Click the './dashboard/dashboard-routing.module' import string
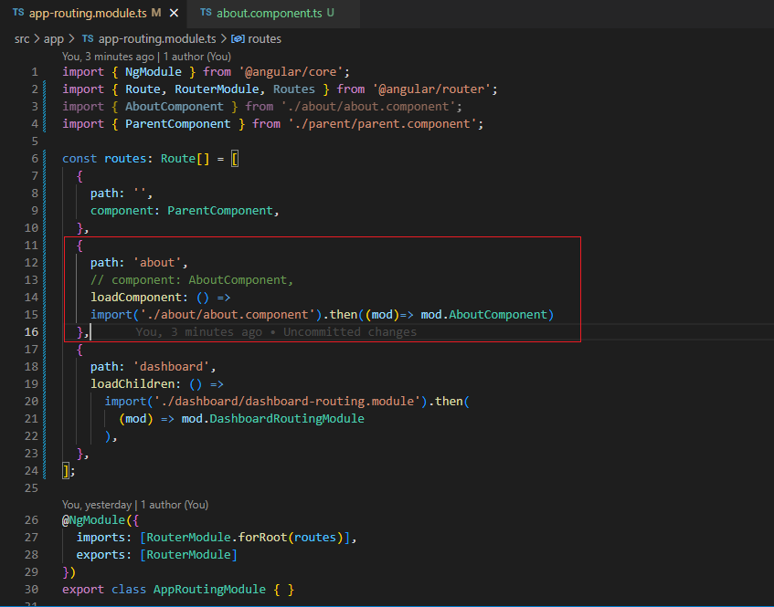Screen dimensions: 774x607 click(x=285, y=402)
